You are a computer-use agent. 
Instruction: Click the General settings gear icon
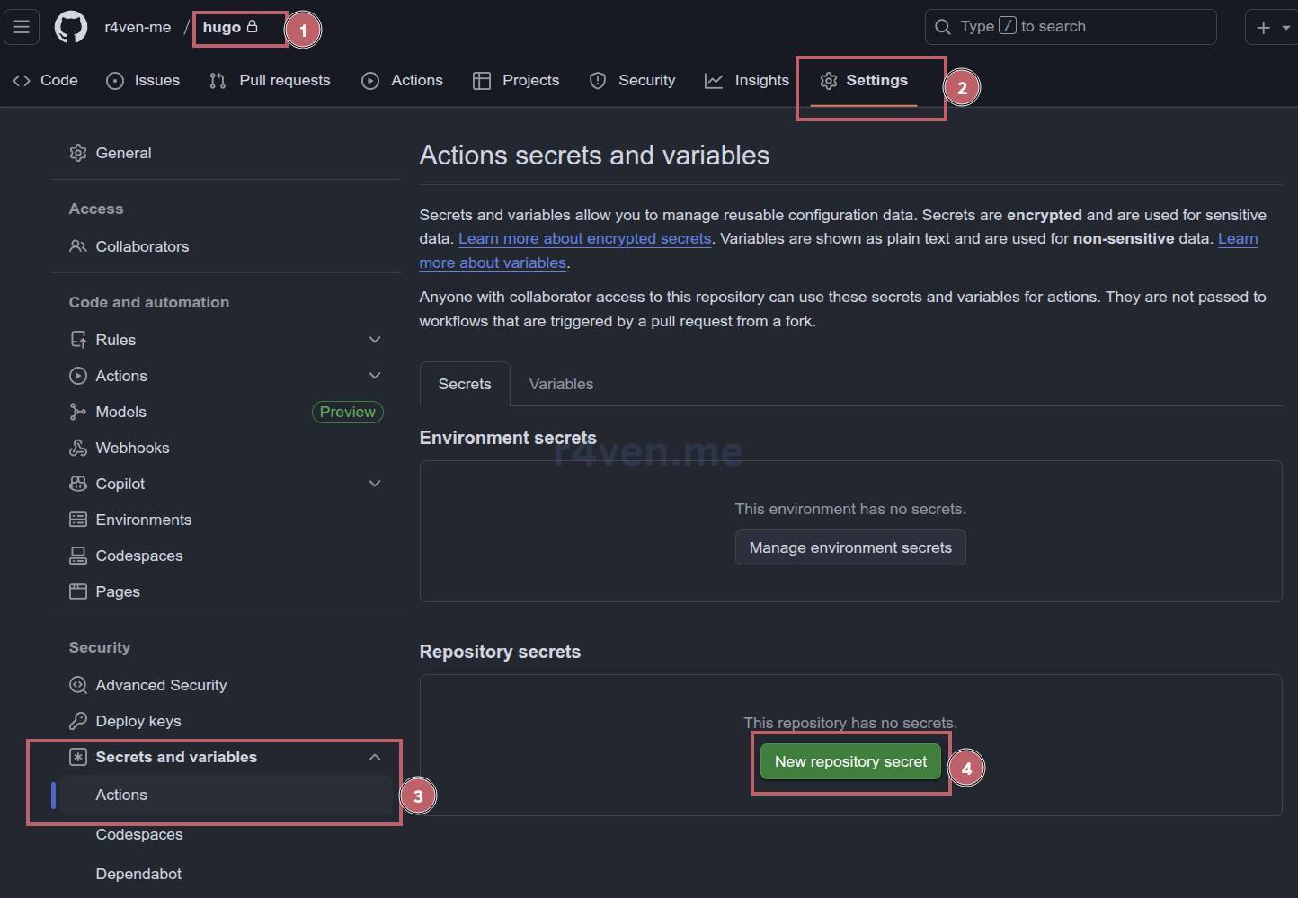[x=78, y=153]
